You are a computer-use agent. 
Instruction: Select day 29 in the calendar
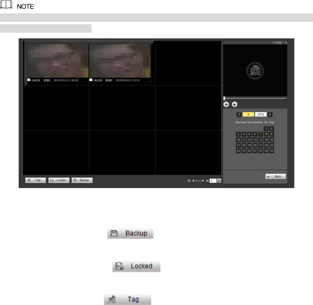266,151
